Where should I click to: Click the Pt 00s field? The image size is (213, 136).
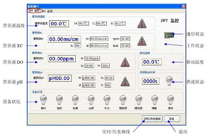coord(108,85)
